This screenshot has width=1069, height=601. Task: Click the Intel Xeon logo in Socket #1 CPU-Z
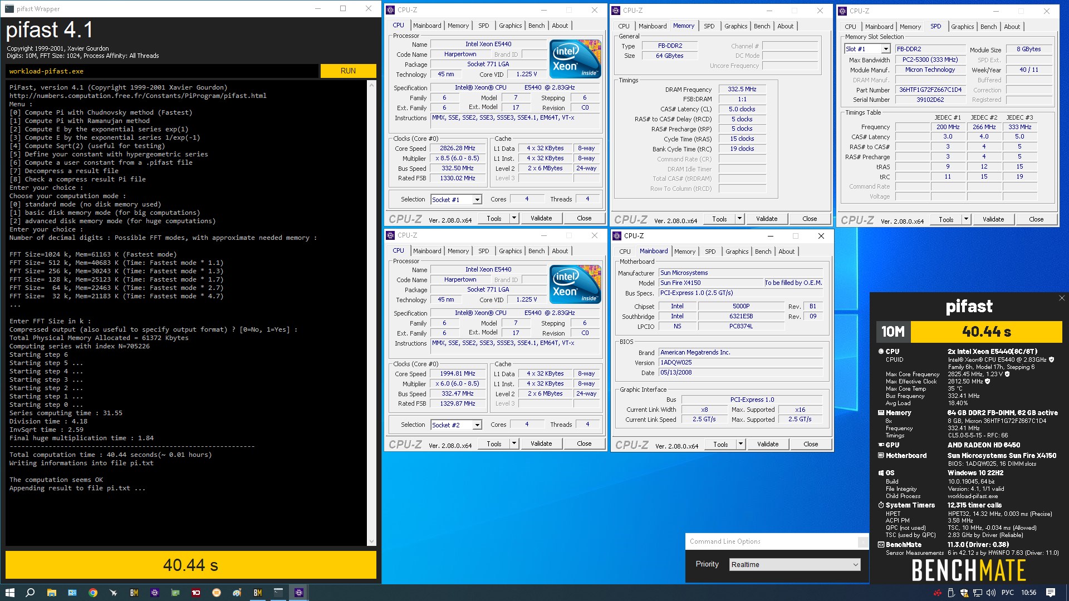point(575,59)
